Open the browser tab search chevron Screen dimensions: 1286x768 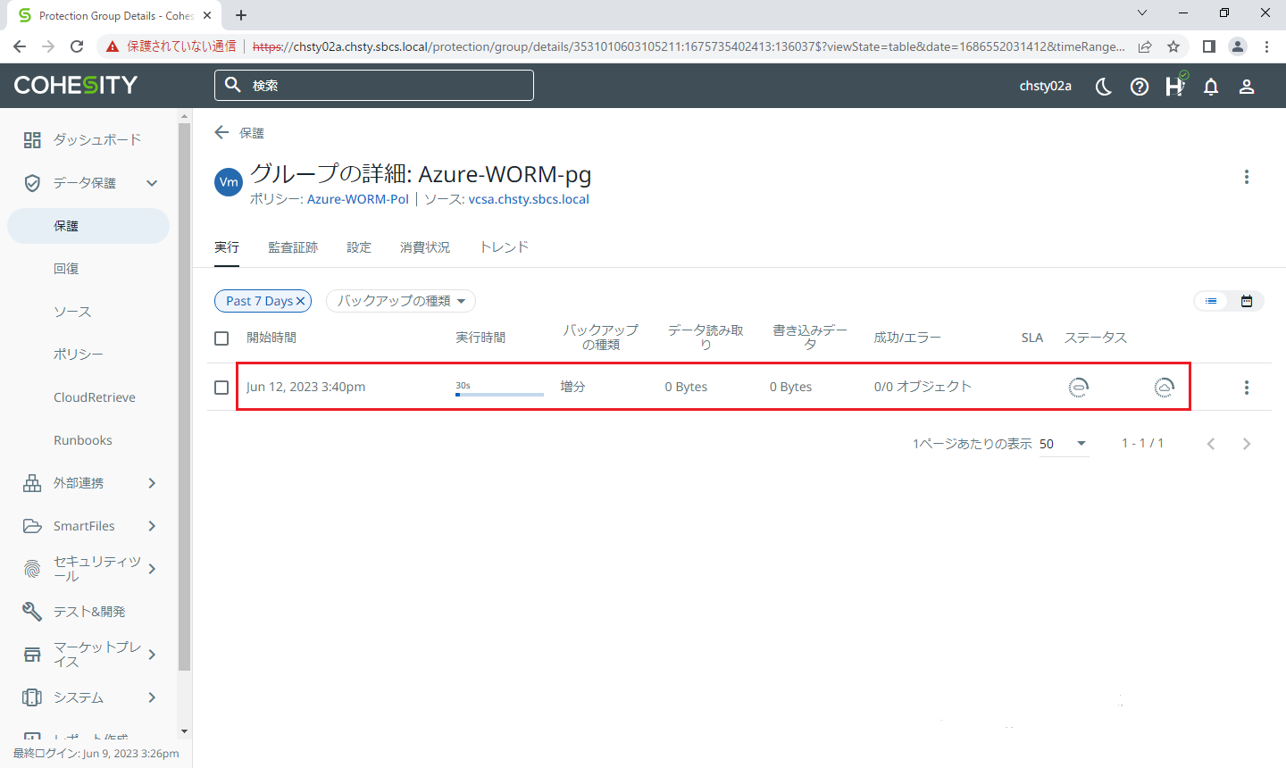click(x=1142, y=13)
